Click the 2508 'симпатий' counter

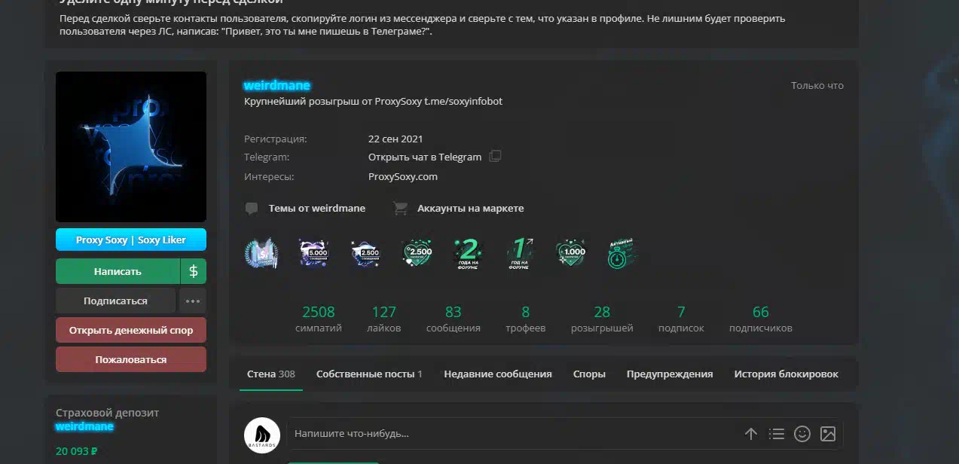319,319
